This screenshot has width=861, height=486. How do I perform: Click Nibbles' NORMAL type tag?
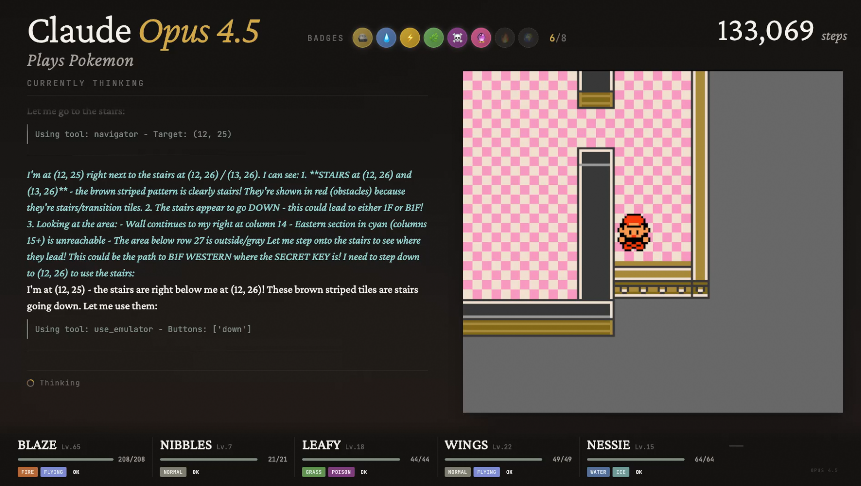click(173, 472)
